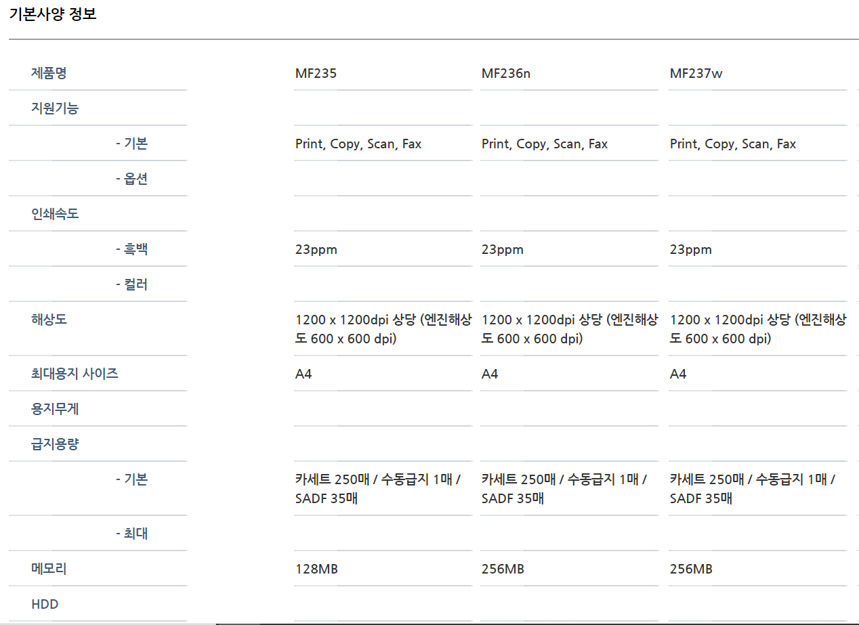Click the 해상도 row label

(49, 320)
